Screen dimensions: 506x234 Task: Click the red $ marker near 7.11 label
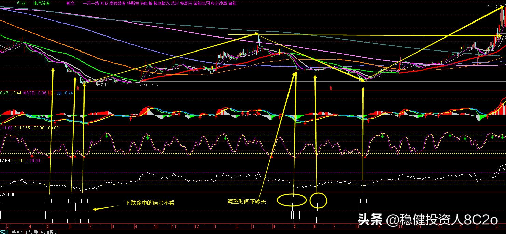[78, 88]
